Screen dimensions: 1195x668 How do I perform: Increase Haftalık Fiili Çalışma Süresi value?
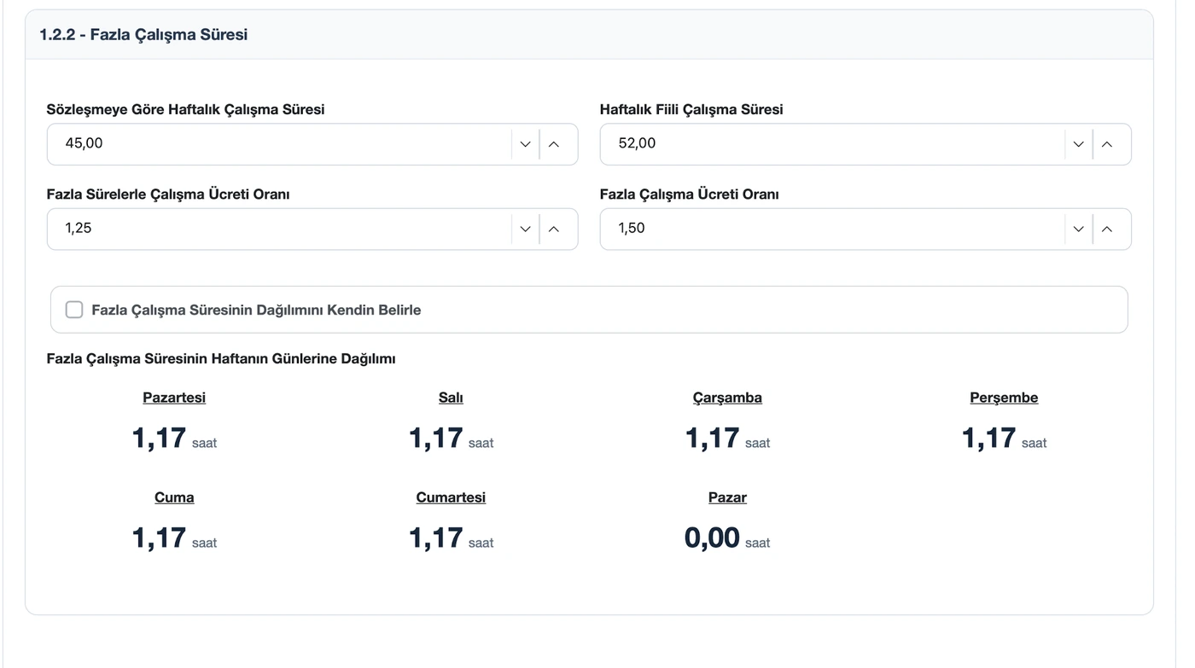[x=1107, y=144]
